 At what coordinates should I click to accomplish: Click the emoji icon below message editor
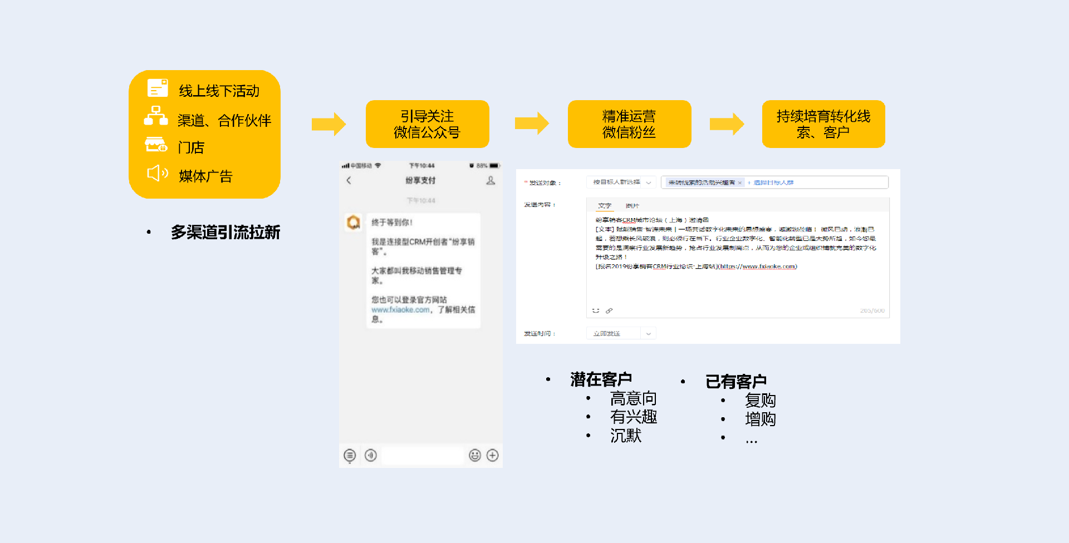click(x=596, y=310)
